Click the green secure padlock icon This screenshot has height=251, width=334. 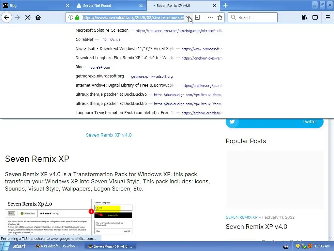[77, 17]
